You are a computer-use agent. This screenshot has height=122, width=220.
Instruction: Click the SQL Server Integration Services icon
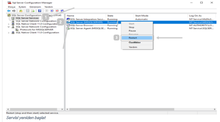coord(68,19)
